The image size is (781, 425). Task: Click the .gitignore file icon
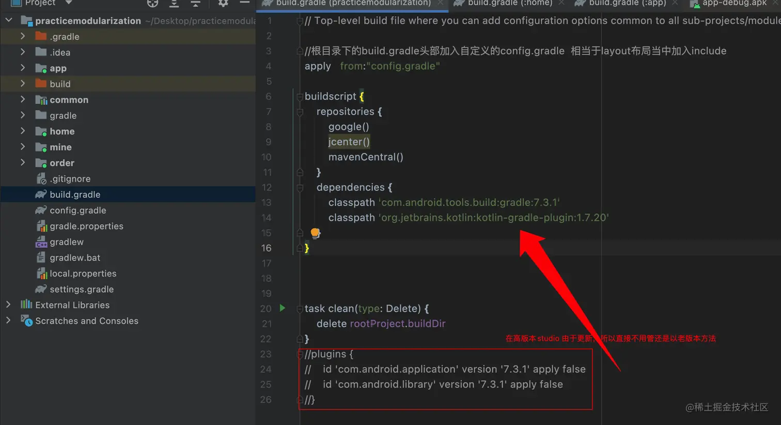pyautogui.click(x=41, y=179)
